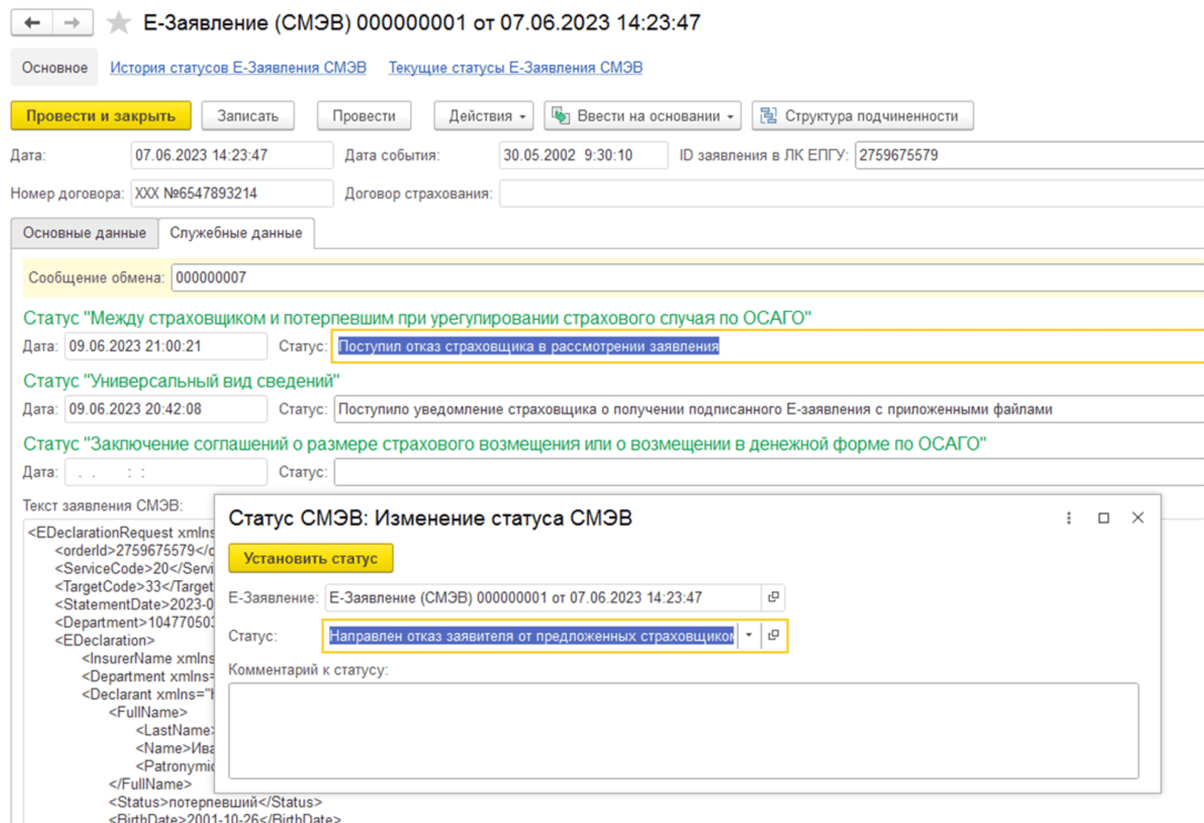Open the Е-Заявление field's linked document icon

click(773, 597)
